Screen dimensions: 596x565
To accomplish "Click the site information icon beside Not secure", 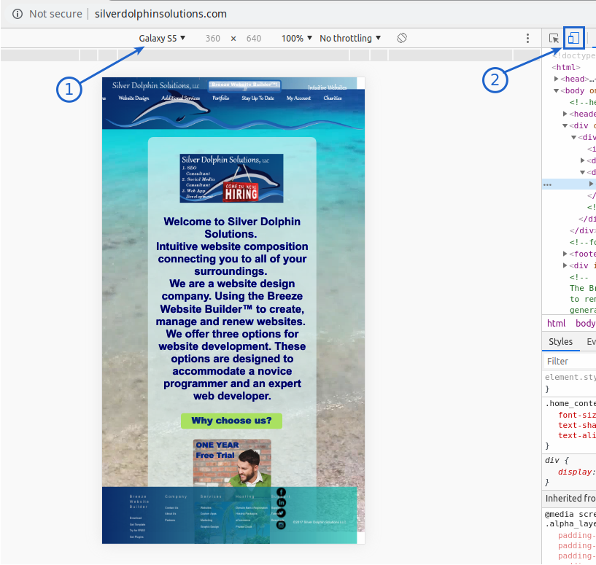I will 17,14.
